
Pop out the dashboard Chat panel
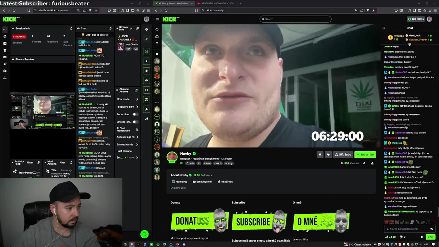click(x=110, y=28)
